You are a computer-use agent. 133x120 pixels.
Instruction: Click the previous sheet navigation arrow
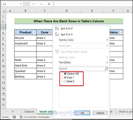[x=7, y=112]
